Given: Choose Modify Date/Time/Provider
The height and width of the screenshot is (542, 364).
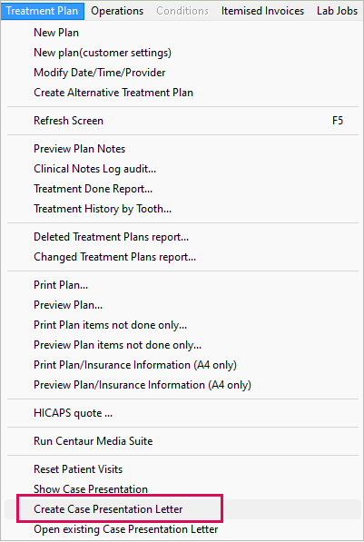Looking at the screenshot, I should point(182,73).
